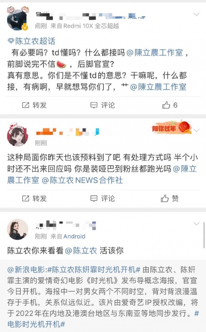The width and height of the screenshot is (206, 332).
Task: Open comments on the second post
Action: [102, 198]
